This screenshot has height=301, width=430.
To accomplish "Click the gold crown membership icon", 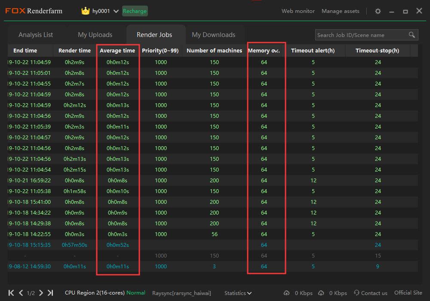I will [86, 11].
